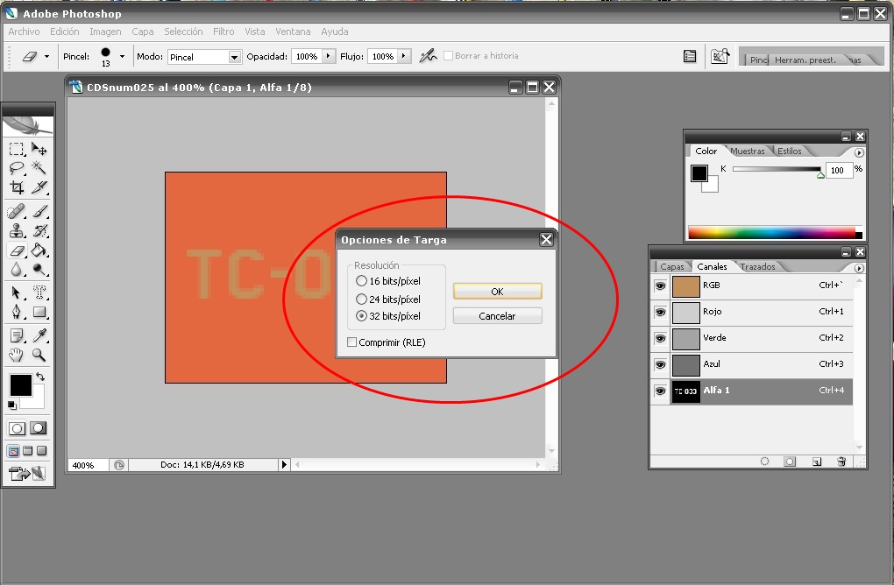Viewport: 894px width, 585px height.
Task: Hide the Alfa 1 channel visibility
Action: tap(660, 391)
